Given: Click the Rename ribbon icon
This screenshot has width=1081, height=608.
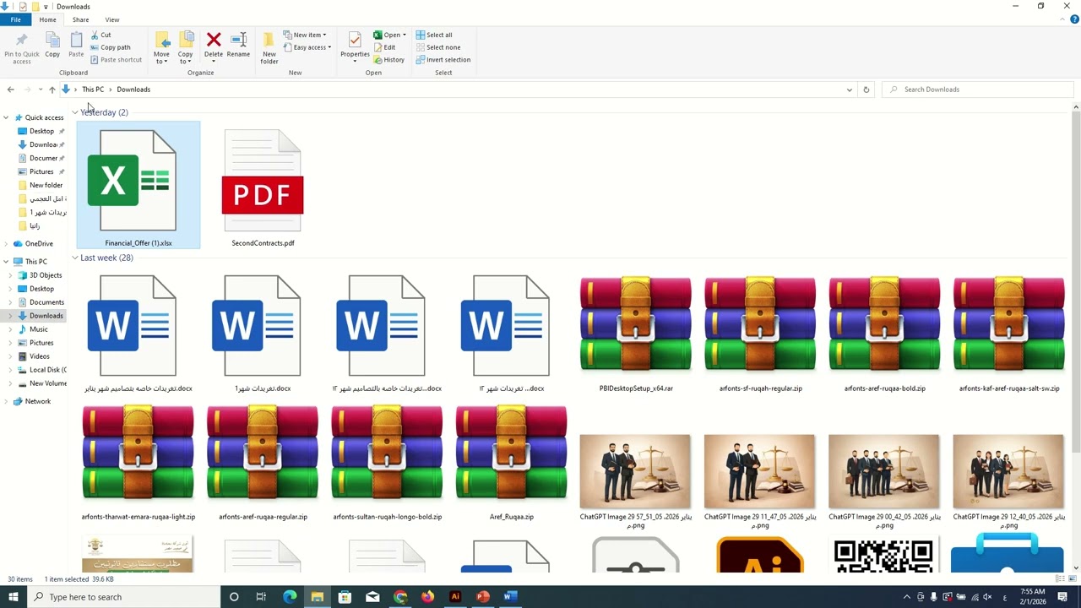Looking at the screenshot, I should click(238, 46).
